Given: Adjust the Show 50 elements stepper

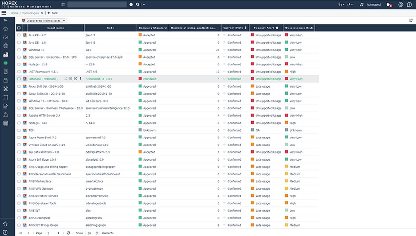Looking at the screenshot, I should click(x=97, y=233).
